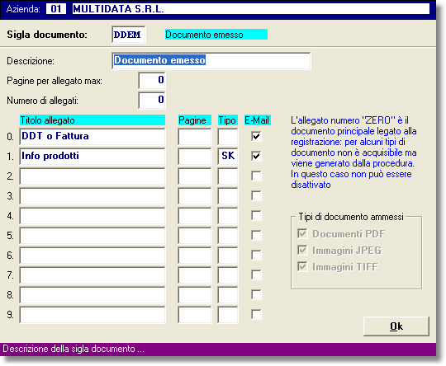
Task: Click the DDT o Fattura title field
Action: (93, 137)
